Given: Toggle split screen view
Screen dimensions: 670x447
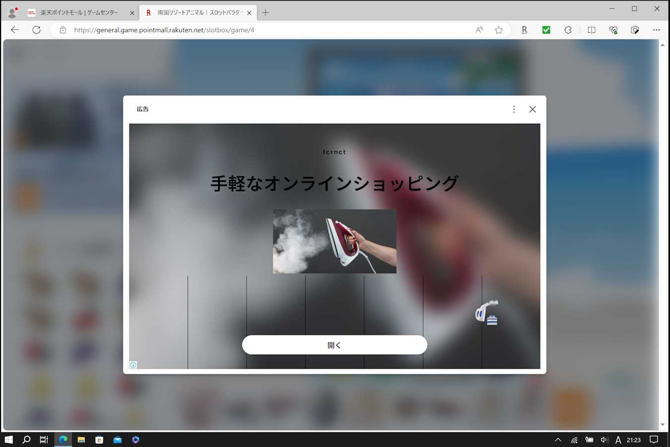Looking at the screenshot, I should click(591, 30).
